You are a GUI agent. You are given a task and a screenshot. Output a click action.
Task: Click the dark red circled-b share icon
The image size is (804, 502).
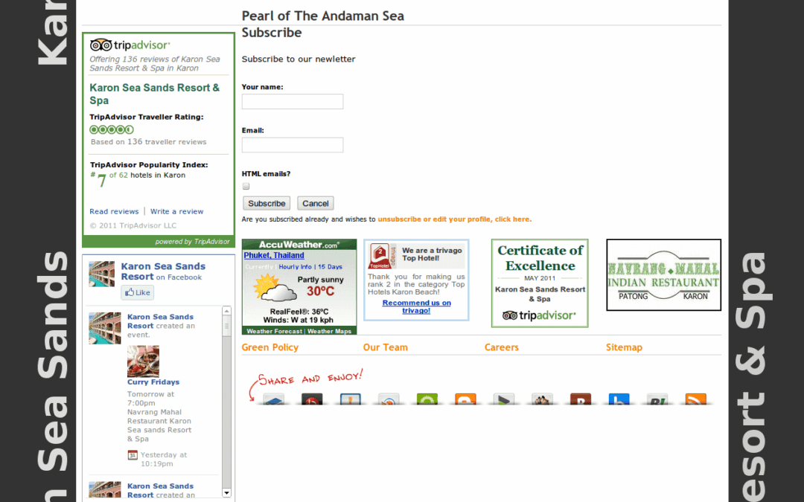pyautogui.click(x=312, y=399)
